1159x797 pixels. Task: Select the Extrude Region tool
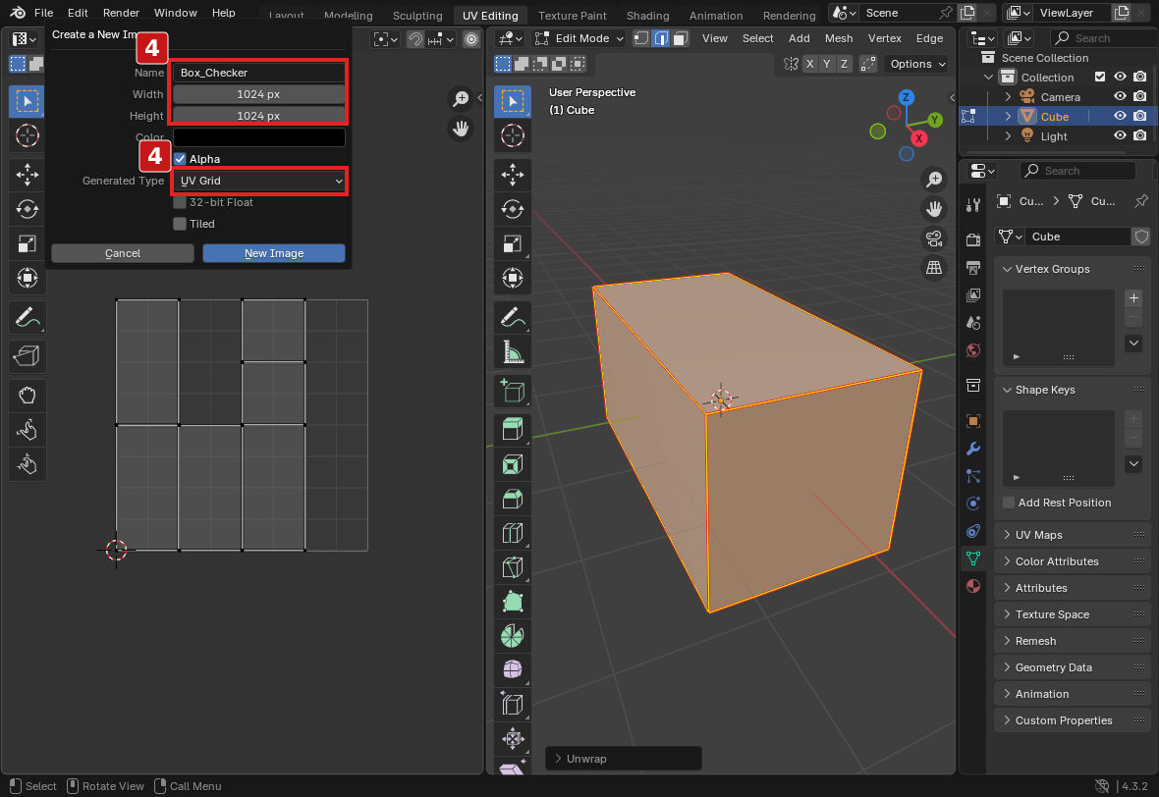pyautogui.click(x=513, y=429)
